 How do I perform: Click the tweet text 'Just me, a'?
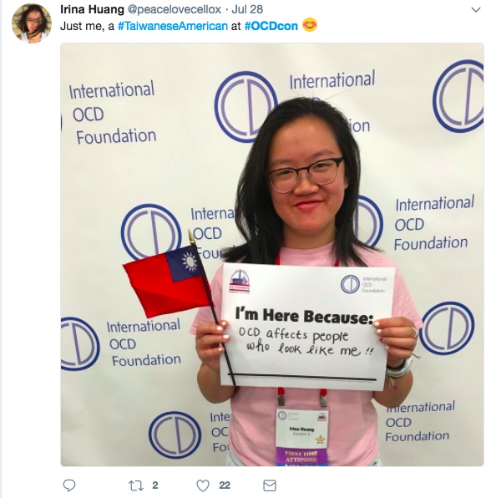(87, 26)
